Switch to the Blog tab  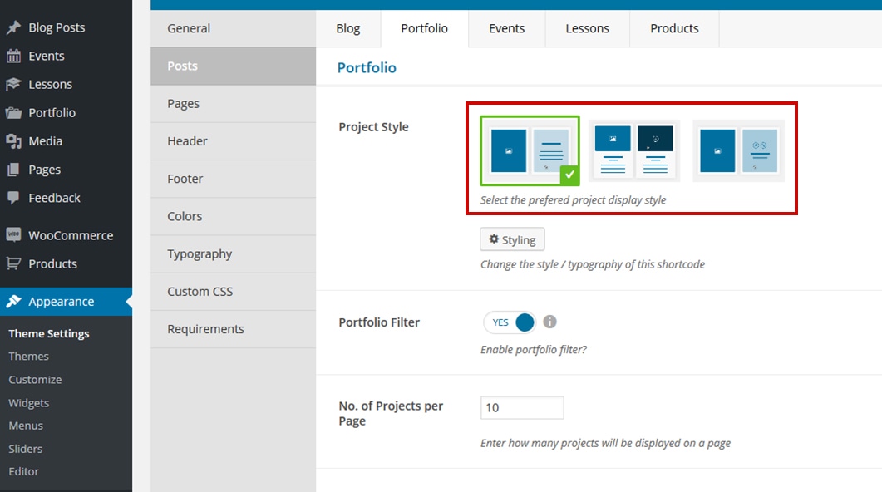coord(348,28)
